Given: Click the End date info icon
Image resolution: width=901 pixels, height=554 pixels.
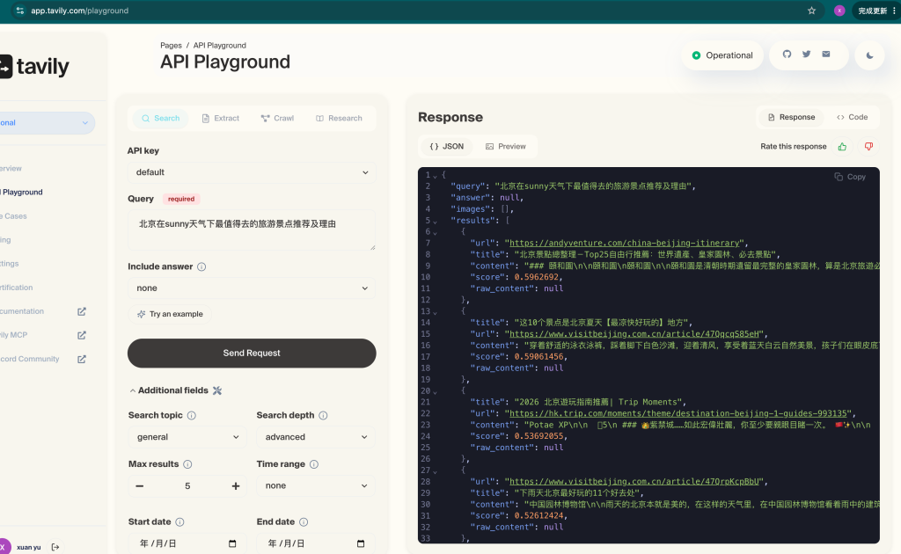Looking at the screenshot, I should [304, 521].
